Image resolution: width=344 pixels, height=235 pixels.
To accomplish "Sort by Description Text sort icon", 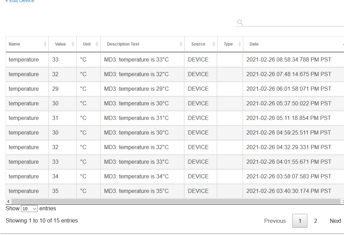I will [x=181, y=44].
